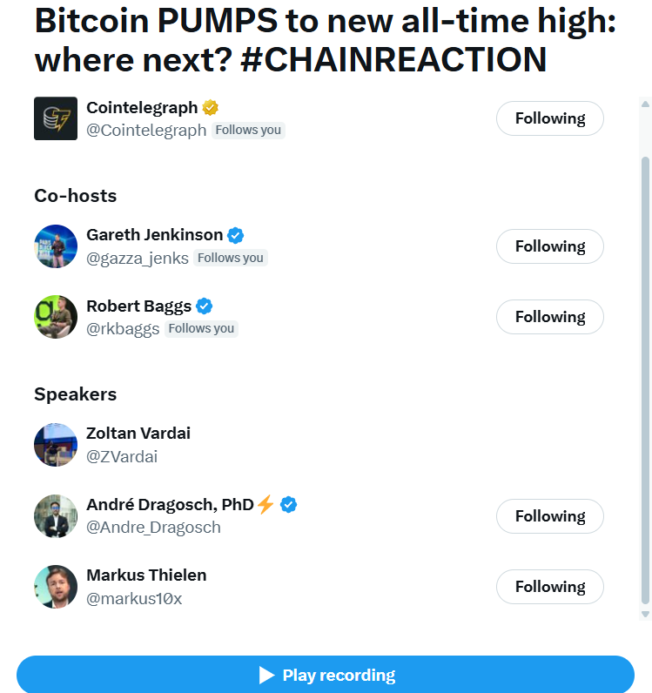Open Markus Thielen's profile picture
This screenshot has height=693, width=652.
tap(56, 587)
